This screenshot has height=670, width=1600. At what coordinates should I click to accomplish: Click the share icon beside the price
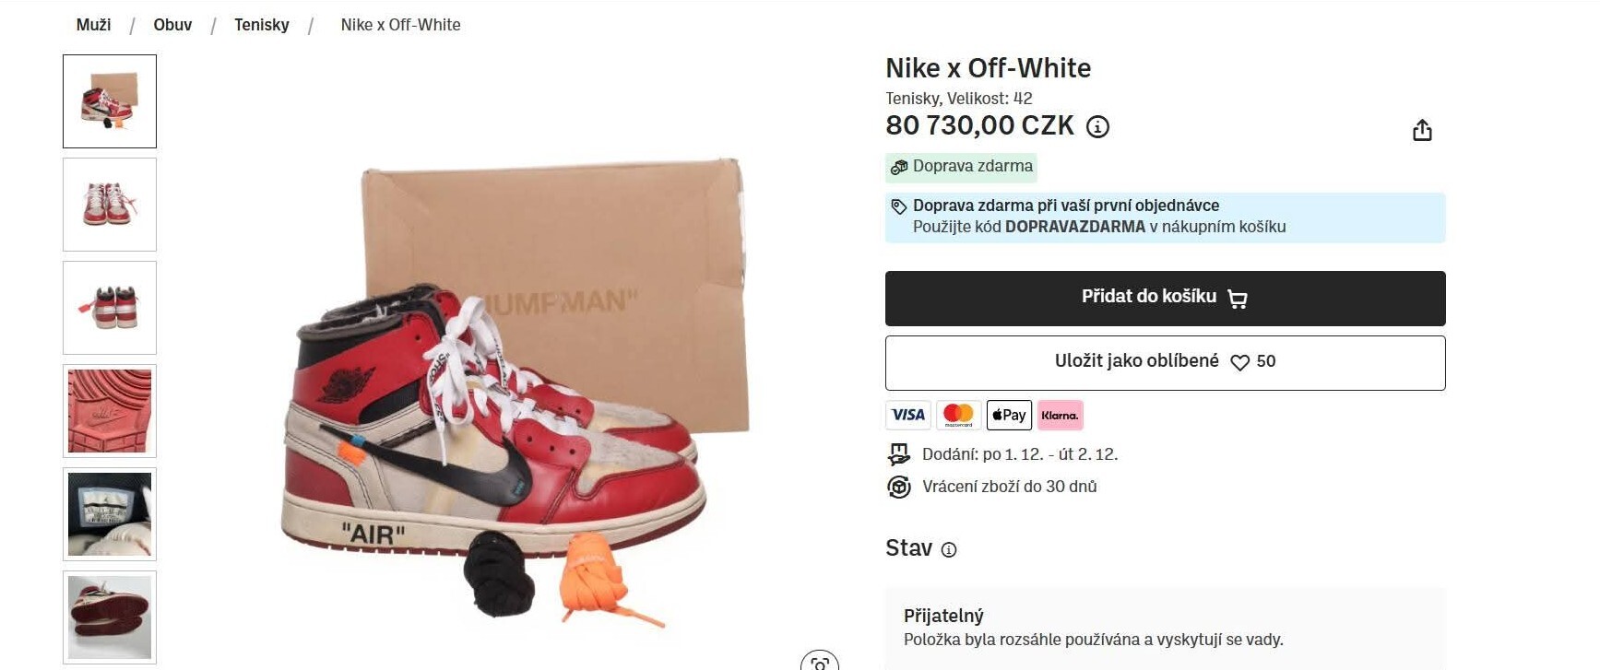[x=1422, y=130]
